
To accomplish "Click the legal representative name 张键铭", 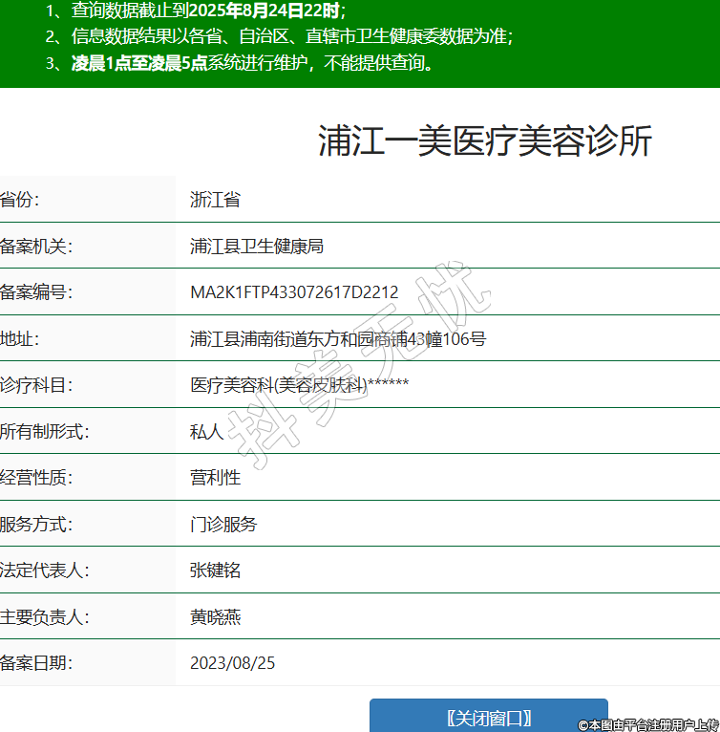I will 215,571.
